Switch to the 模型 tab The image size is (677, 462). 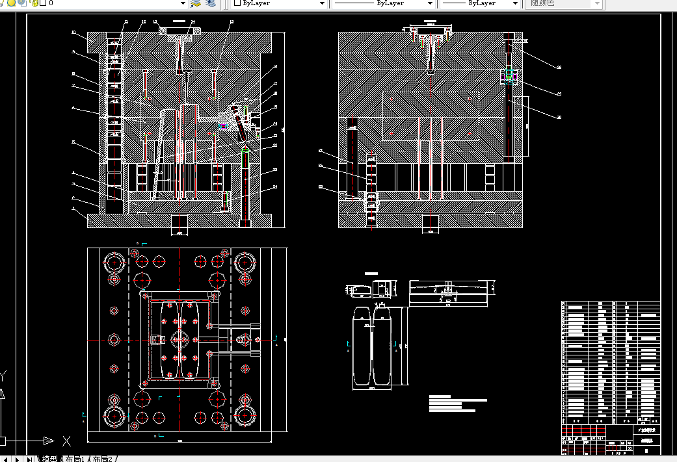click(49, 459)
